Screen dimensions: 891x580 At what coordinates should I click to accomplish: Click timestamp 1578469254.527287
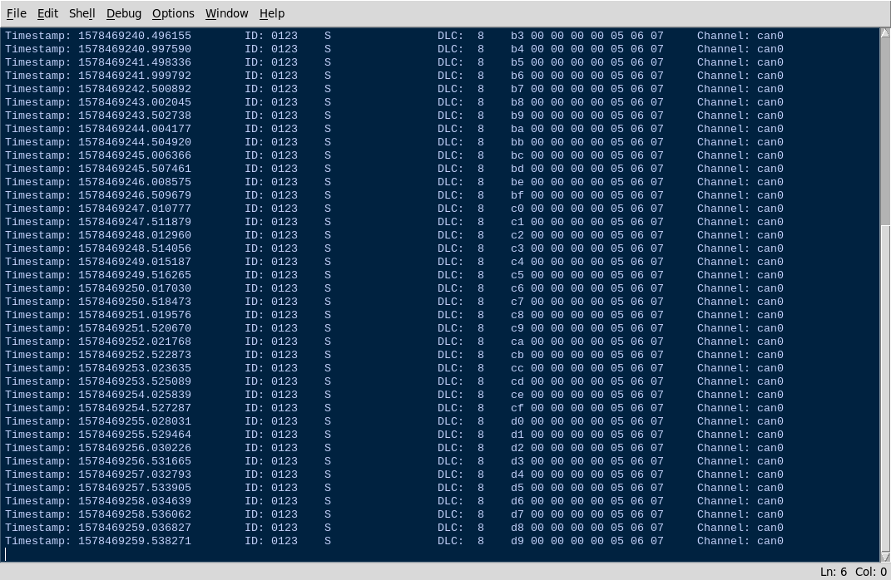click(x=135, y=408)
